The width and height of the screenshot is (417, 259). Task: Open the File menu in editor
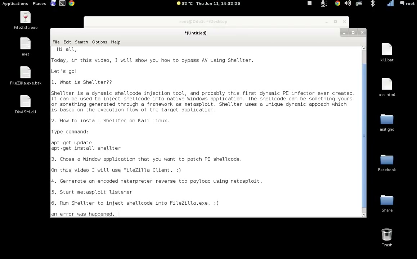56,42
